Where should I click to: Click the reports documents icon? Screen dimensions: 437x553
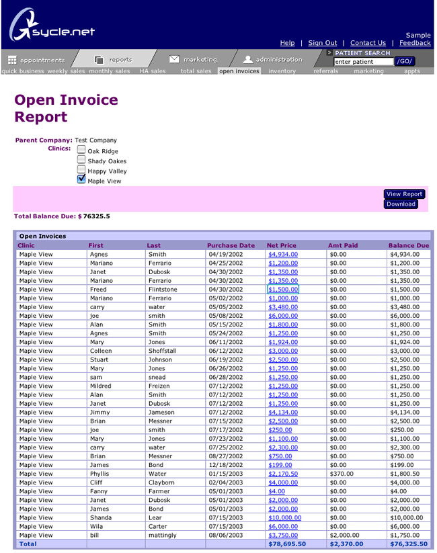(99, 60)
